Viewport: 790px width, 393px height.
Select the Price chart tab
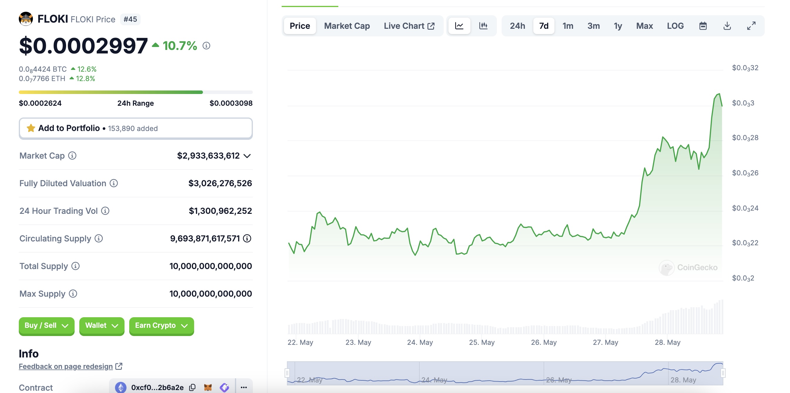(300, 26)
